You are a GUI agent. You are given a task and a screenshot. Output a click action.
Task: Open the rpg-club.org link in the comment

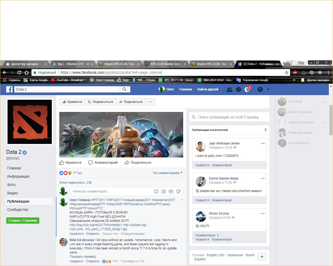pyautogui.click(x=96, y=225)
